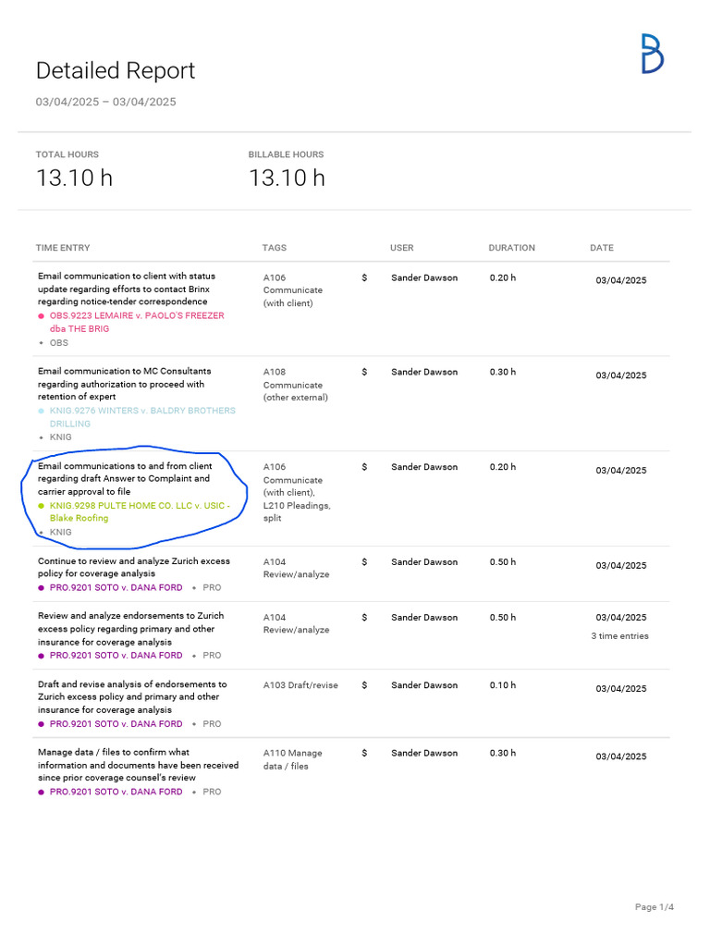Click the blue B logo icon
Viewport: 710px width, 947px height.
(x=653, y=54)
